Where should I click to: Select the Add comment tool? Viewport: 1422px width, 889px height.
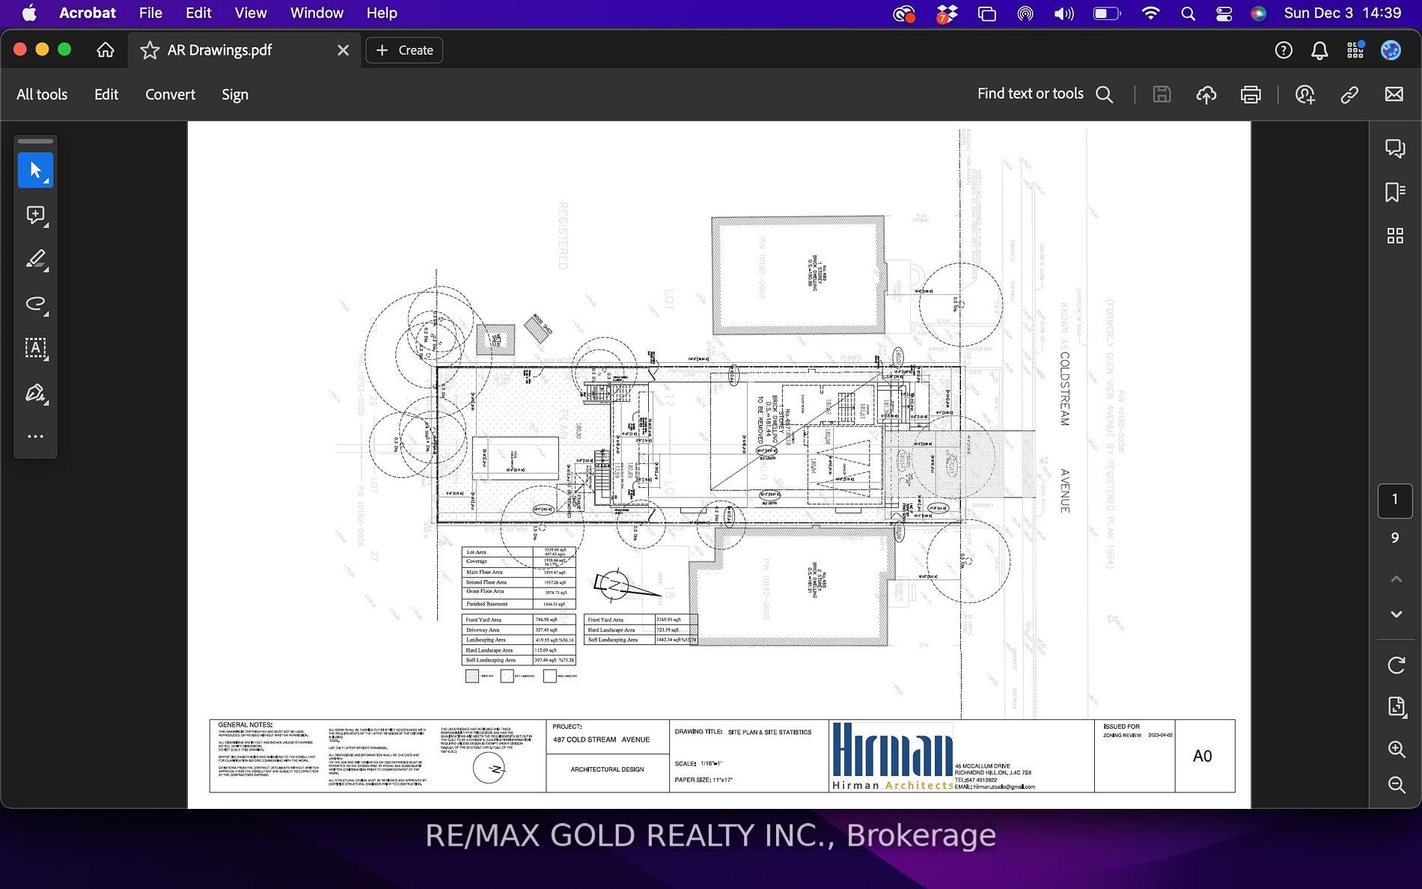pyautogui.click(x=35, y=216)
